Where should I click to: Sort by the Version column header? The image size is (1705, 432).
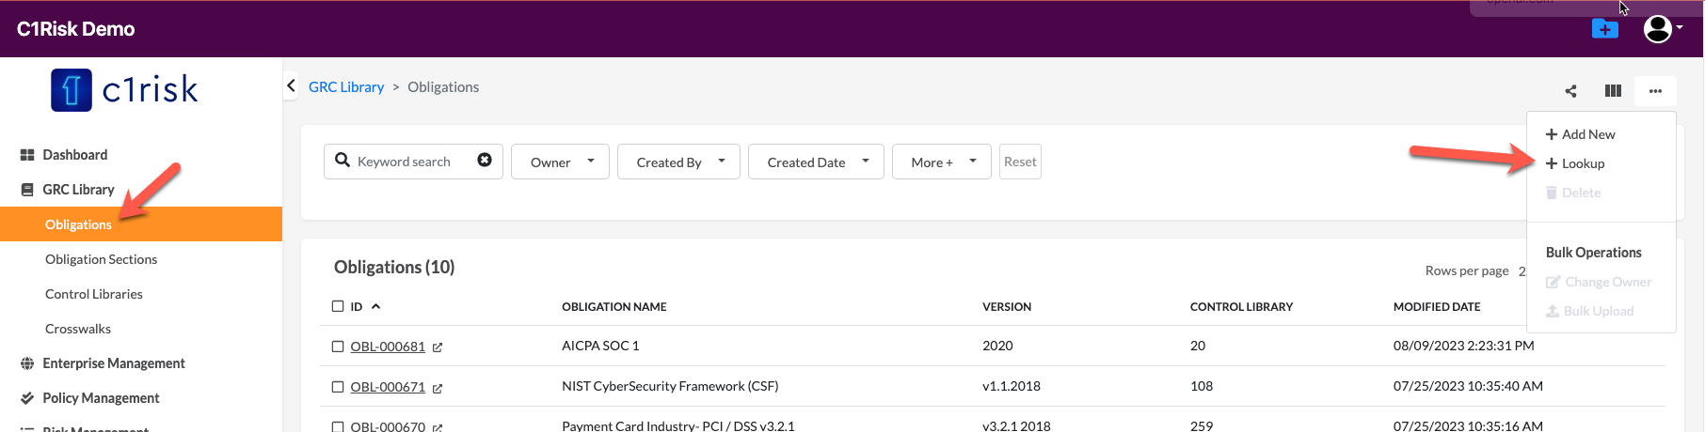pyautogui.click(x=1007, y=307)
